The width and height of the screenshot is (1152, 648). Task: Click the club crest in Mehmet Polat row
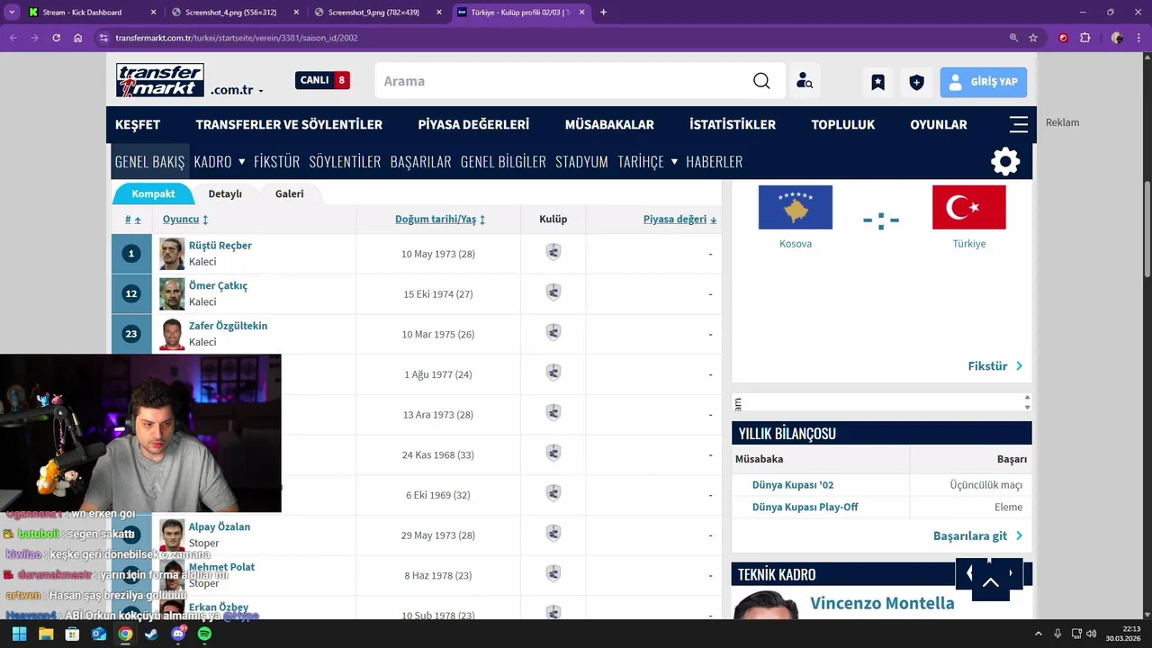[x=553, y=574]
